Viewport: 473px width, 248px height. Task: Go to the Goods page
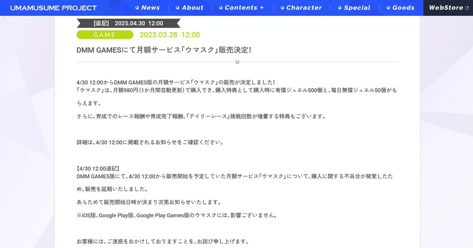click(x=400, y=7)
